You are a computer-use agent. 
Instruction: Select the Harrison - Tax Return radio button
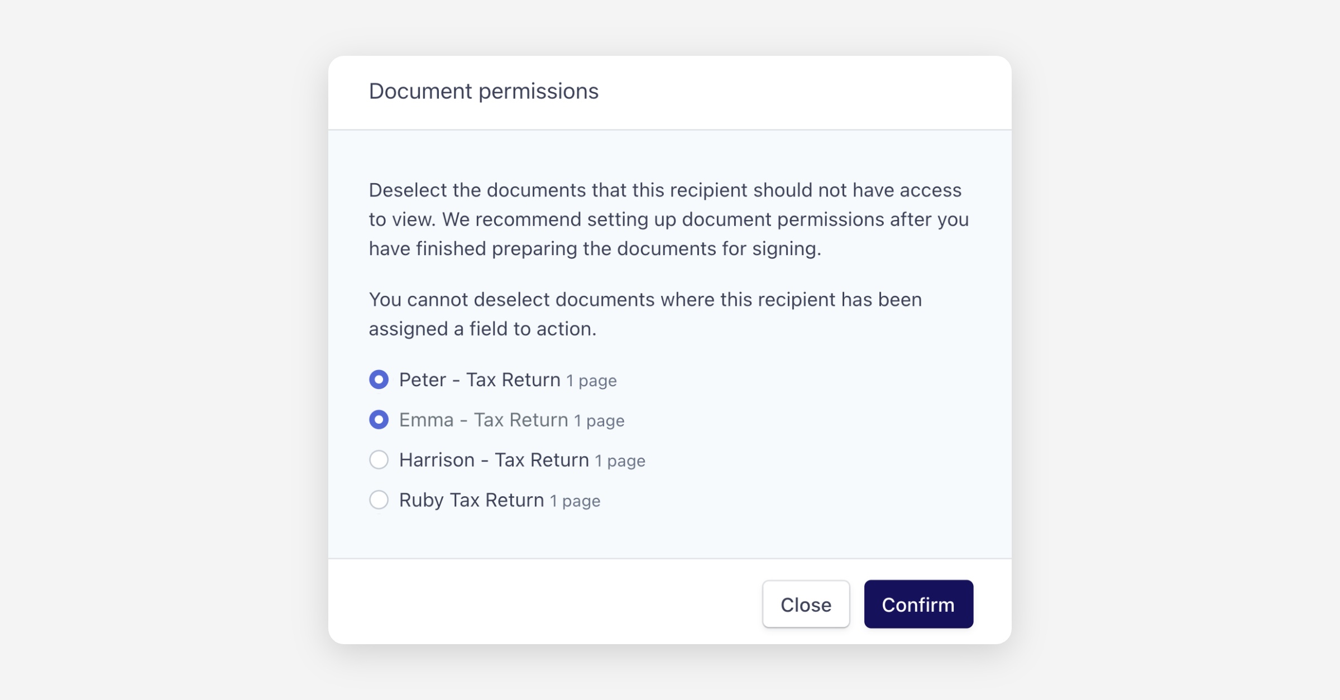(x=379, y=460)
